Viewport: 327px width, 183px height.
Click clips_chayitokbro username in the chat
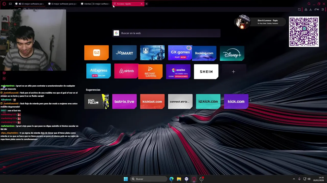tap(9, 133)
